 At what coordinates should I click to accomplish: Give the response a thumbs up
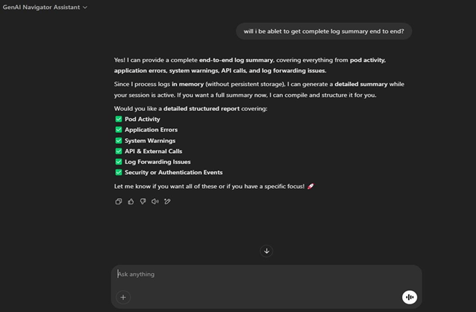click(x=131, y=201)
